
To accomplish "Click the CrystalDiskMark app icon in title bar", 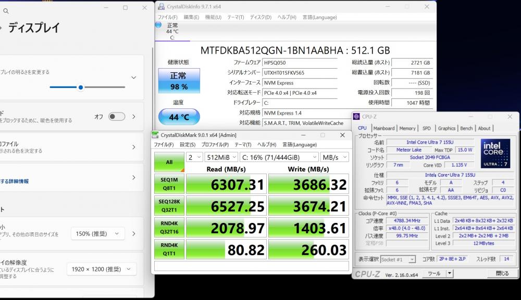I will tap(155, 135).
